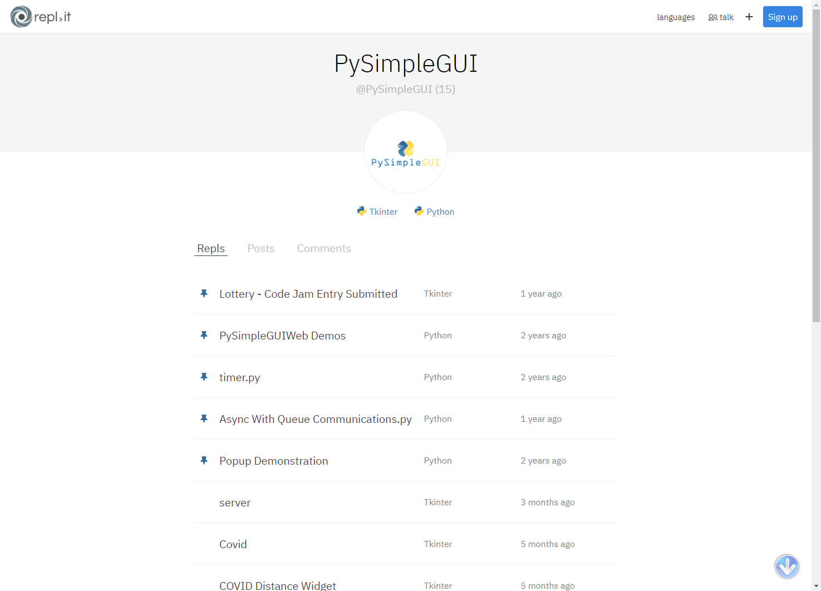Click the repl.it logo

(40, 16)
